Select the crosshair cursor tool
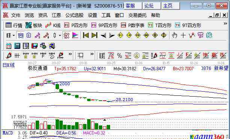The height and width of the screenshot is (139, 230). pyautogui.click(x=183, y=35)
